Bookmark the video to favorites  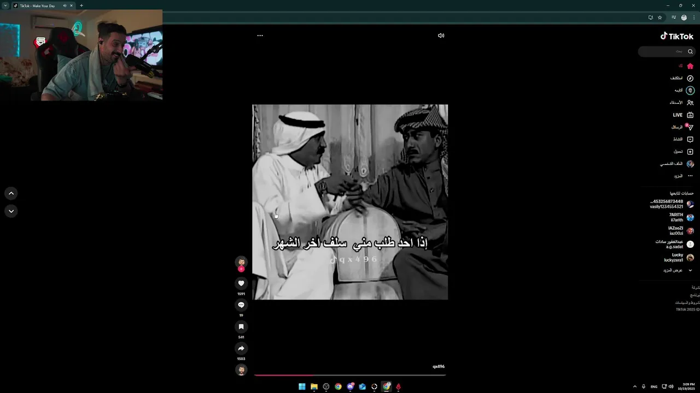click(241, 326)
